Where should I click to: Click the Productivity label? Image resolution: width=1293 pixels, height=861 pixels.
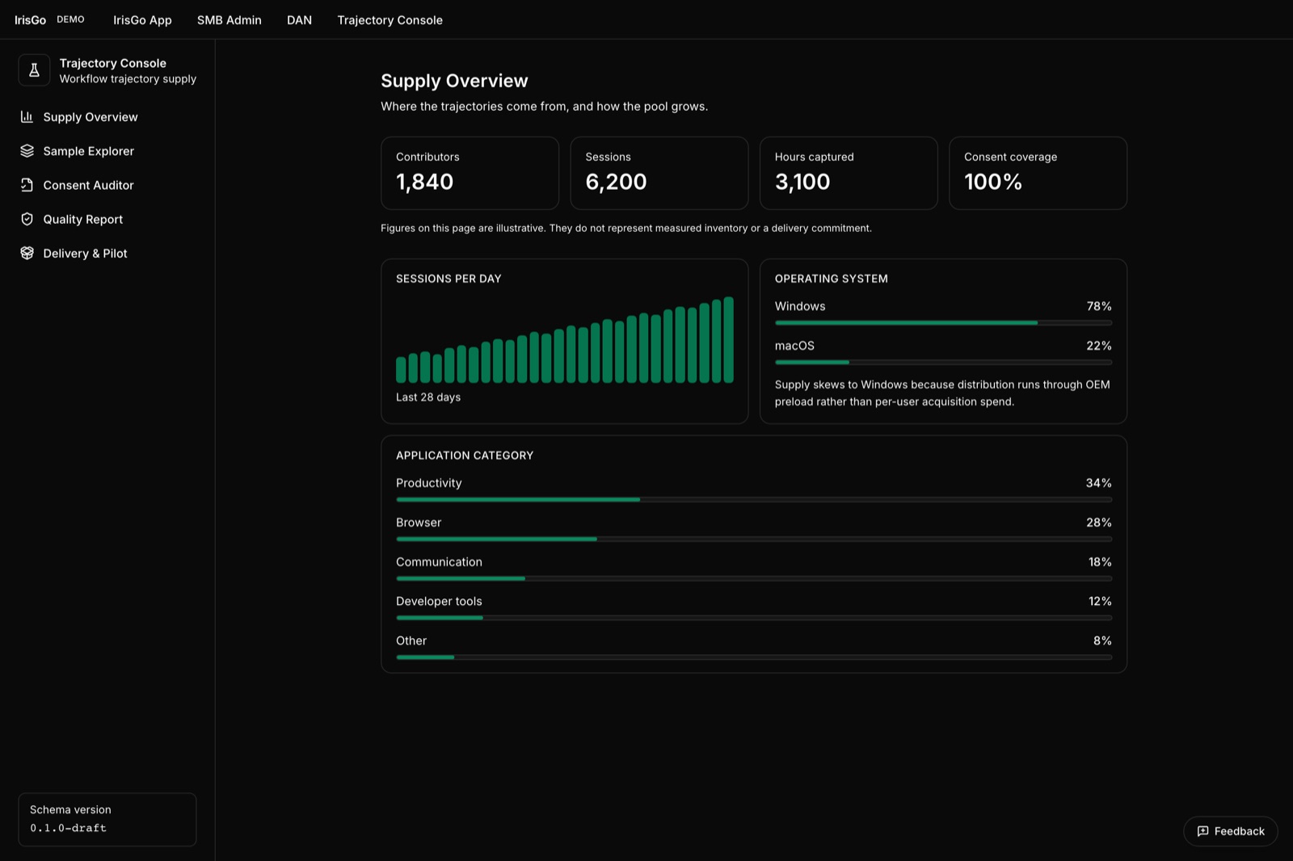428,483
